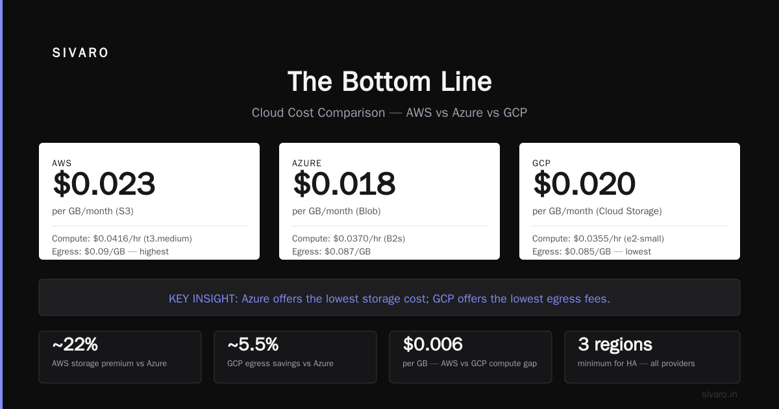Click the Cloud Cost Comparison subtitle
This screenshot has height=409, width=779.
pos(389,112)
